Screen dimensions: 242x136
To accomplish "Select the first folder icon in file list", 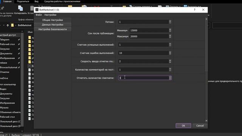I will [29, 37].
